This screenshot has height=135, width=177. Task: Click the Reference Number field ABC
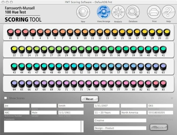point(17,113)
